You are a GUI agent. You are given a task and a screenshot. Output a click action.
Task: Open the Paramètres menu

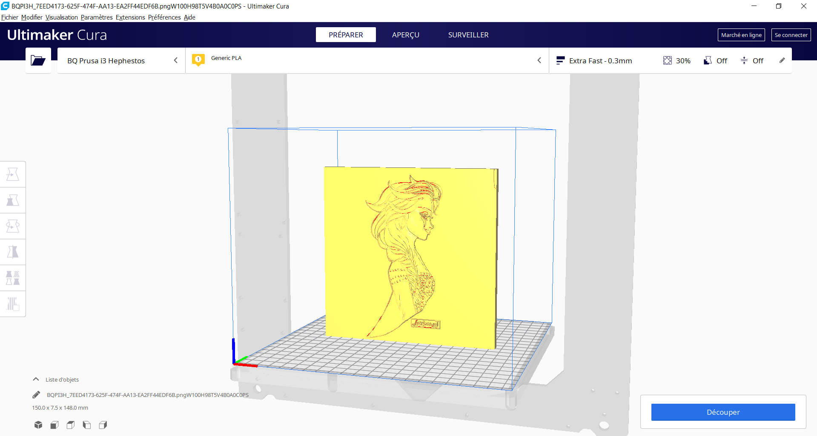97,17
